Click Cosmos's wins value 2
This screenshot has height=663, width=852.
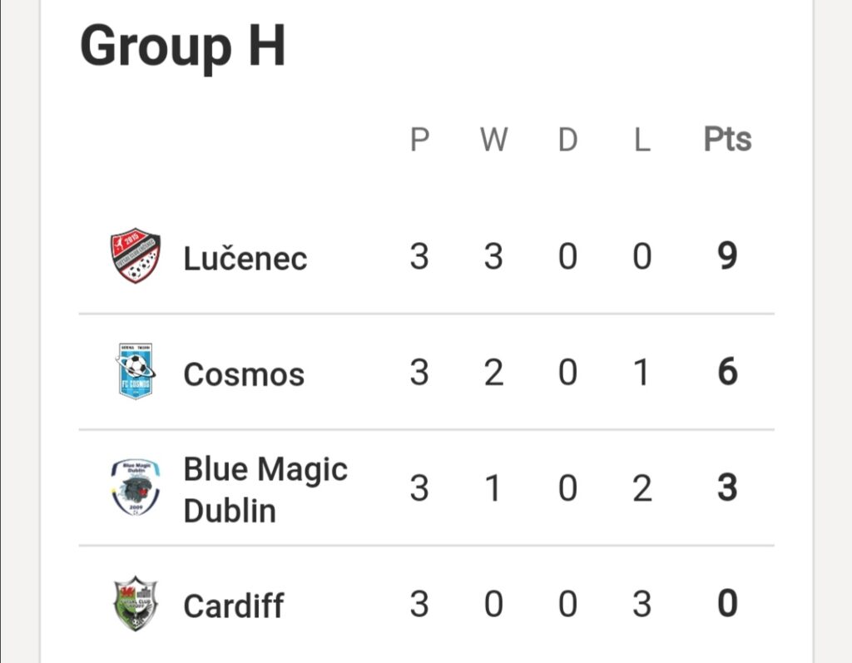[x=494, y=373]
